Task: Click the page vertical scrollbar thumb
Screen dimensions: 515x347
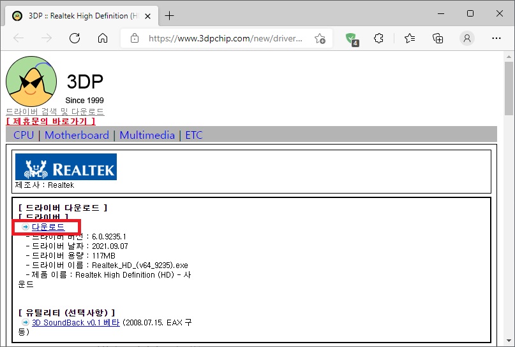Action: point(509,89)
